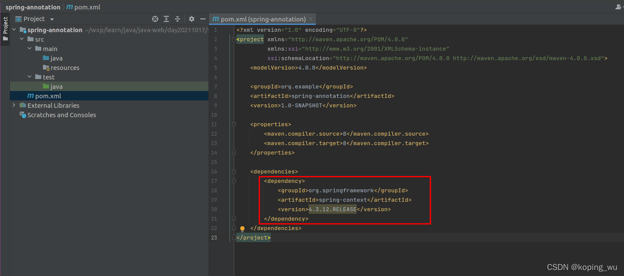Click spring-annotation in the breadcrumb
Viewport: 624px width, 276px height.
click(33, 7)
